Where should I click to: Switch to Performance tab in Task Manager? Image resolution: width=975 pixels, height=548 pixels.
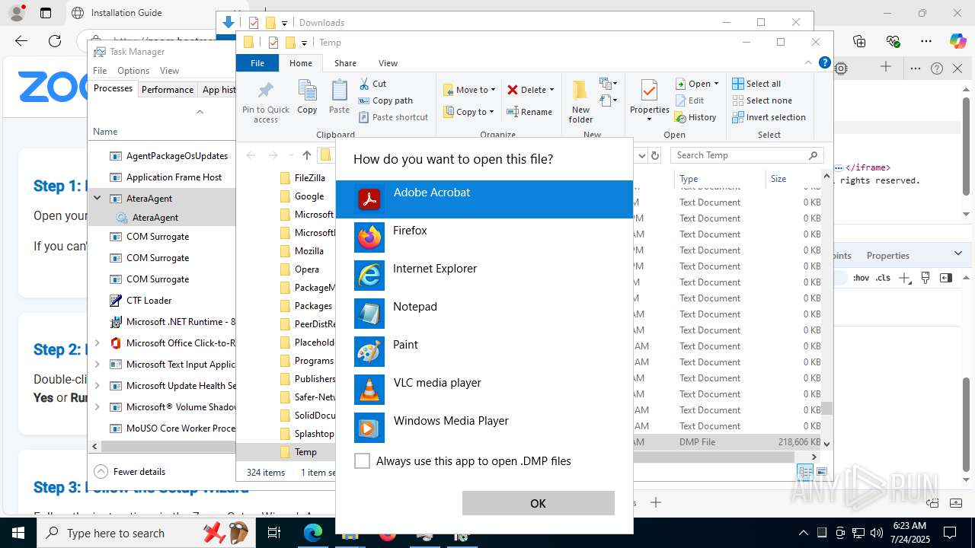pyautogui.click(x=168, y=89)
